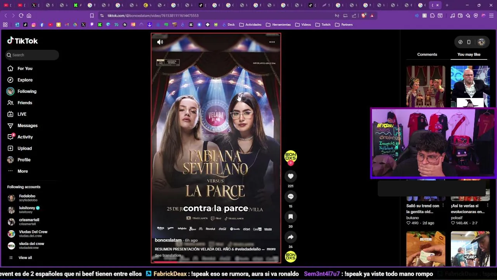Open luisitorey following account

point(24,210)
